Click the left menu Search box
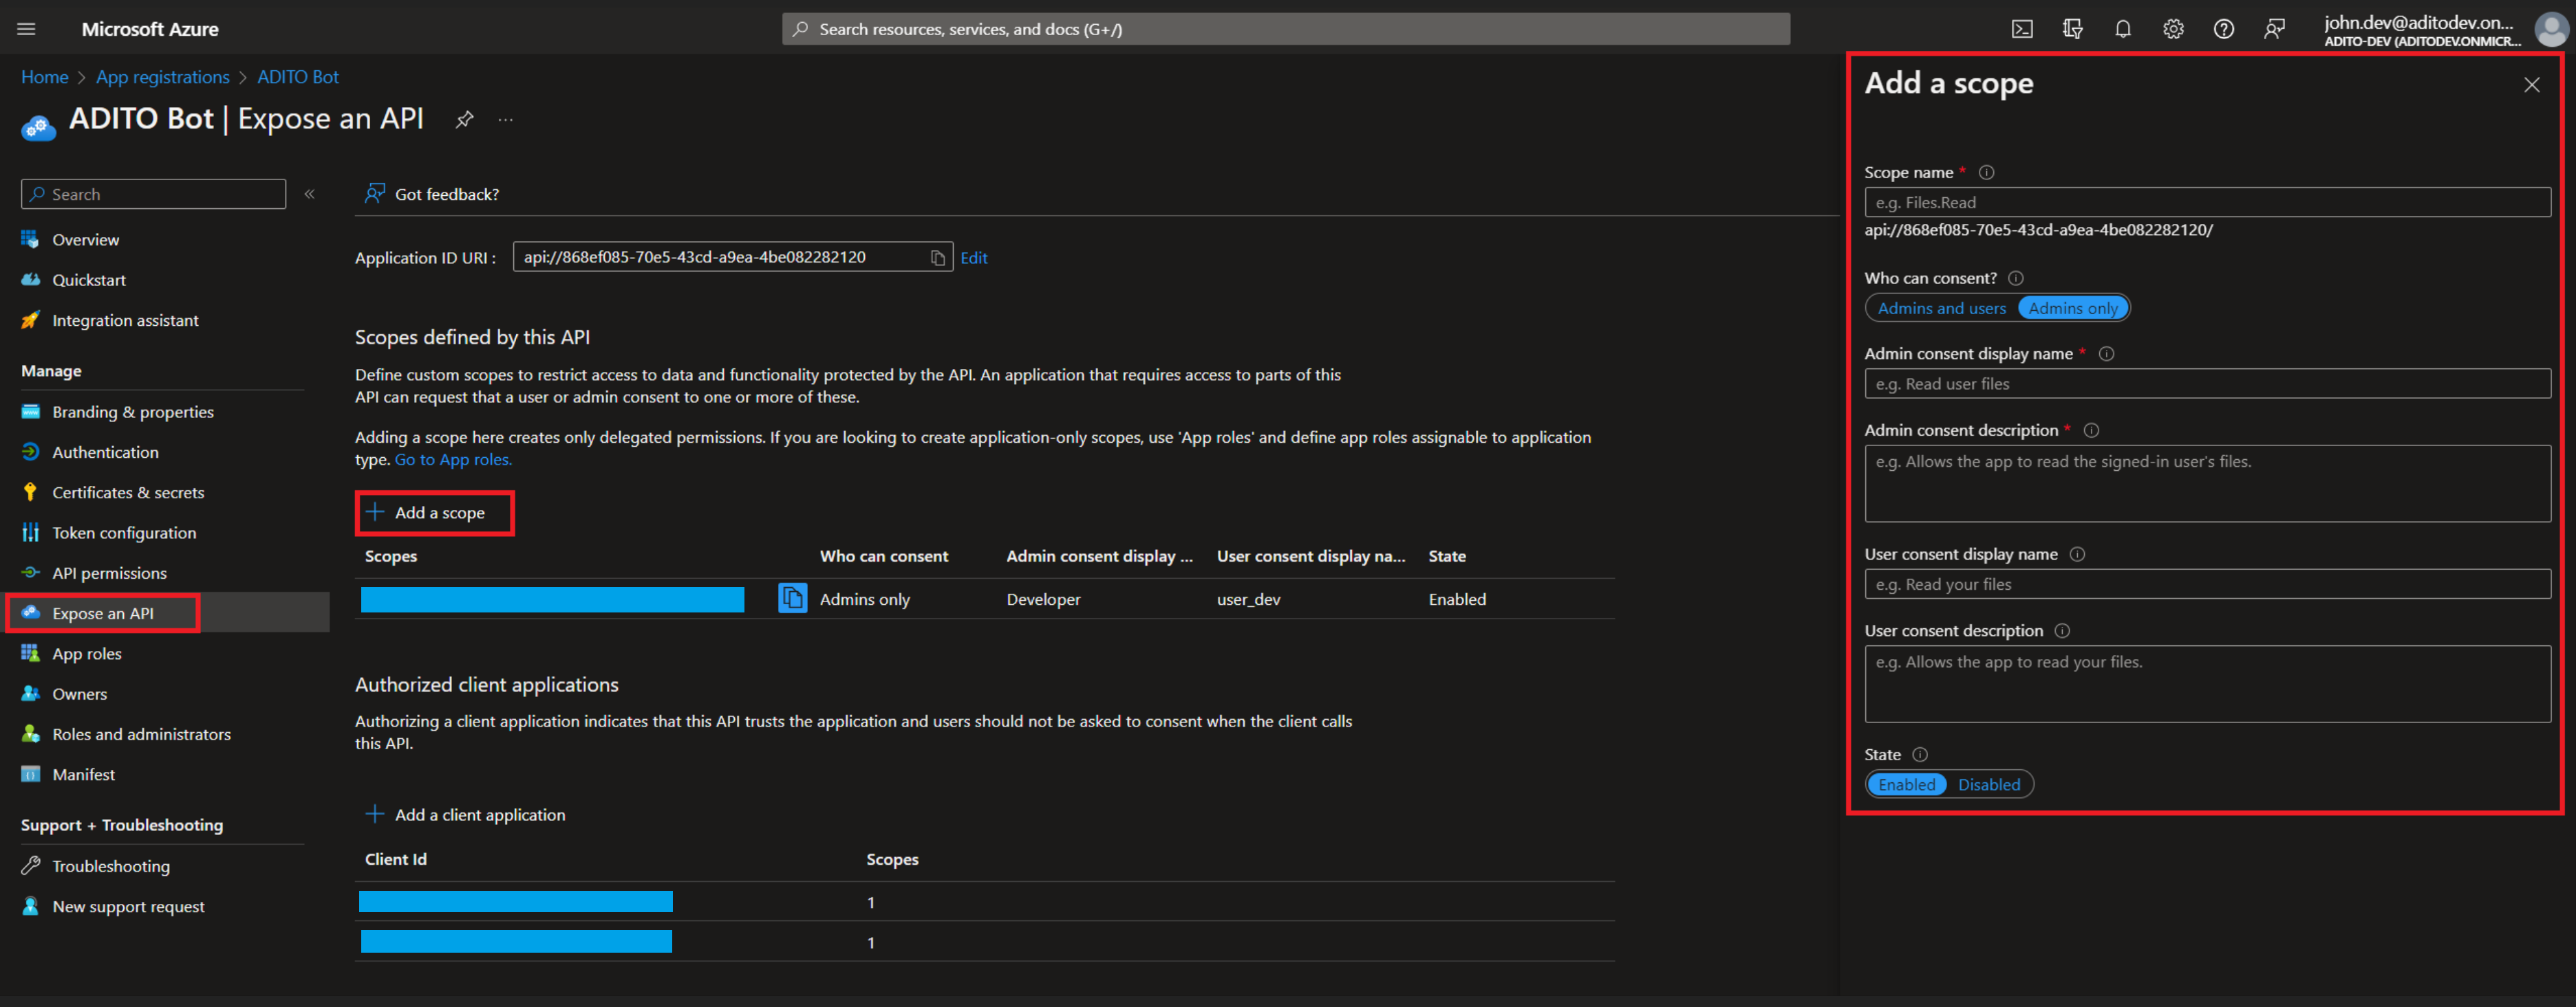Screen dimensions: 2576x1007 pyautogui.click(x=153, y=194)
